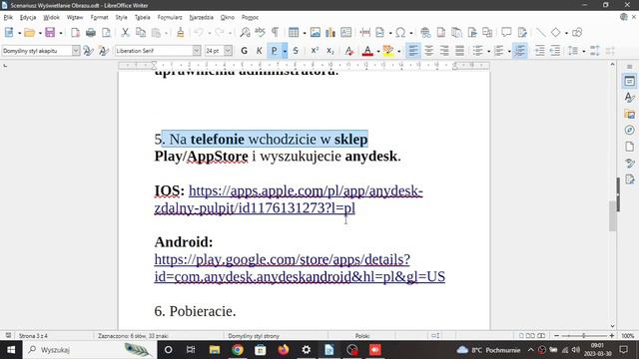The height and width of the screenshot is (359, 639).
Task: Expand the paragraph style dropdown
Action: pyautogui.click(x=76, y=51)
